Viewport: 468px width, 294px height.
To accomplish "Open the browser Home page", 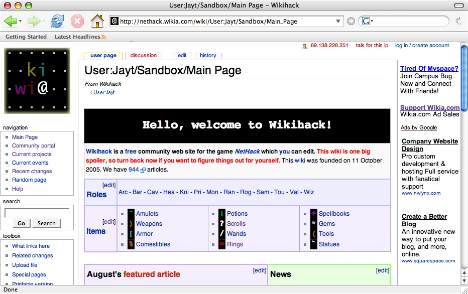I will (x=97, y=21).
